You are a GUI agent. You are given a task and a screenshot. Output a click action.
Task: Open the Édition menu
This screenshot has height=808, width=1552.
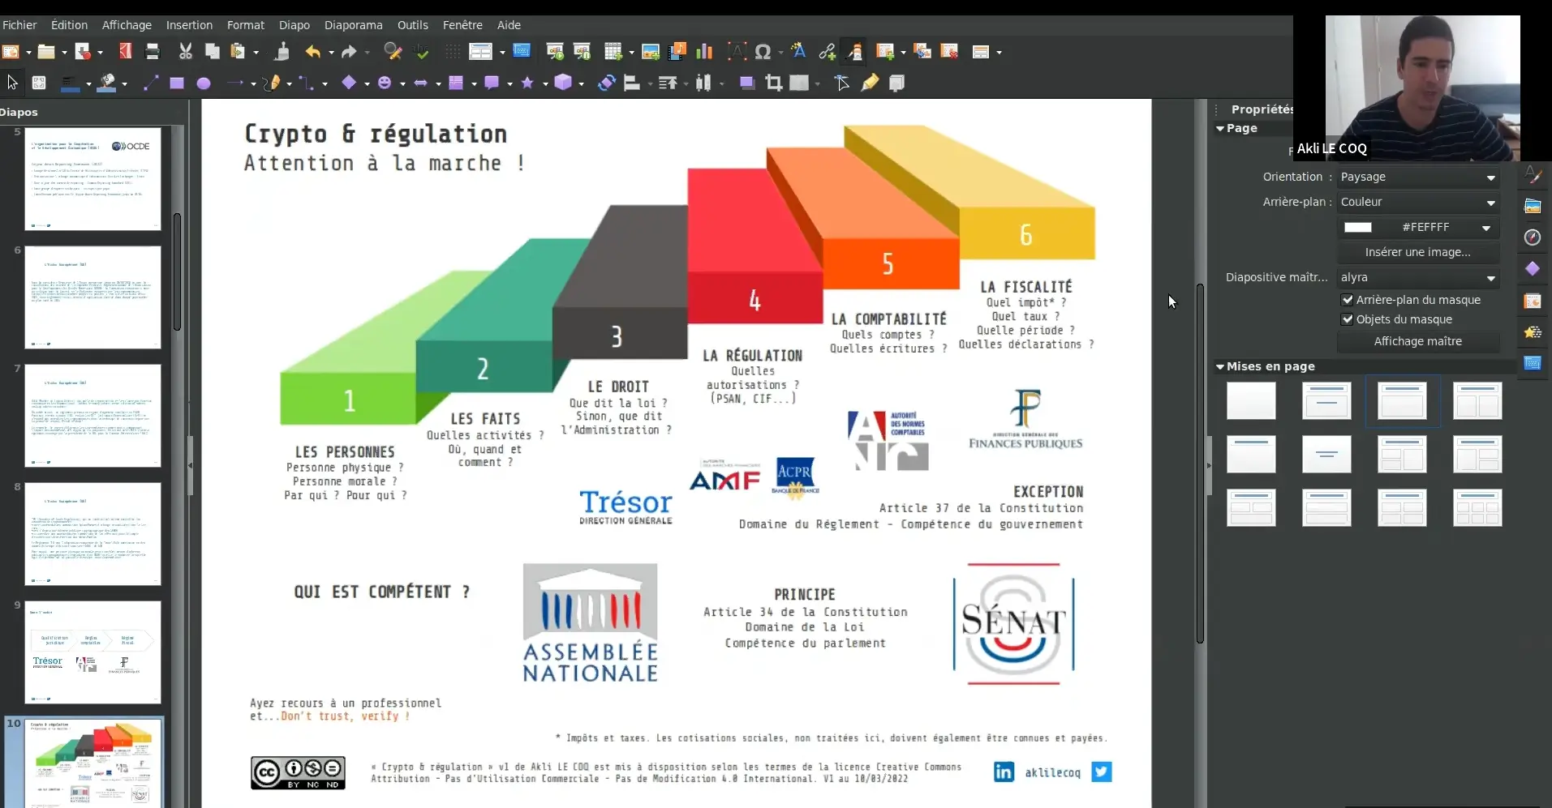(69, 25)
